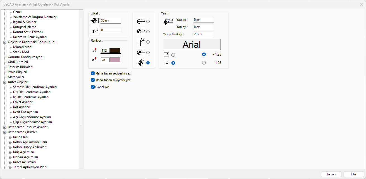The width and height of the screenshot is (366, 179).
Task: Confirm settings with the Tamam button
Action: click(x=331, y=174)
